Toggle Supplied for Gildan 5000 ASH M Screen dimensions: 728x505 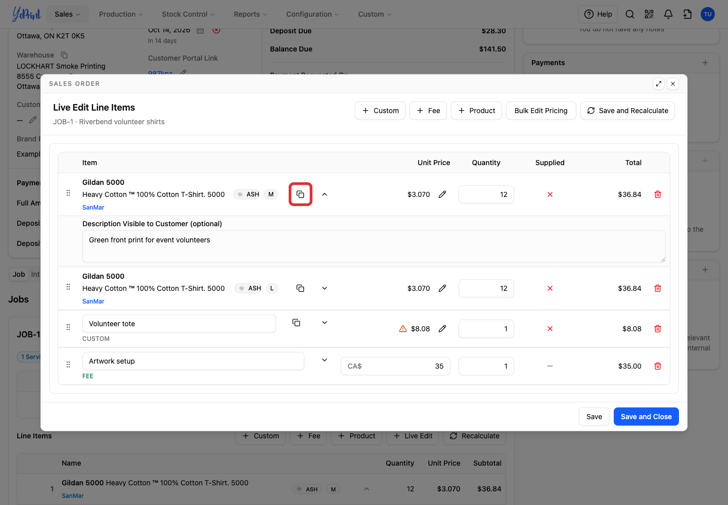[550, 194]
